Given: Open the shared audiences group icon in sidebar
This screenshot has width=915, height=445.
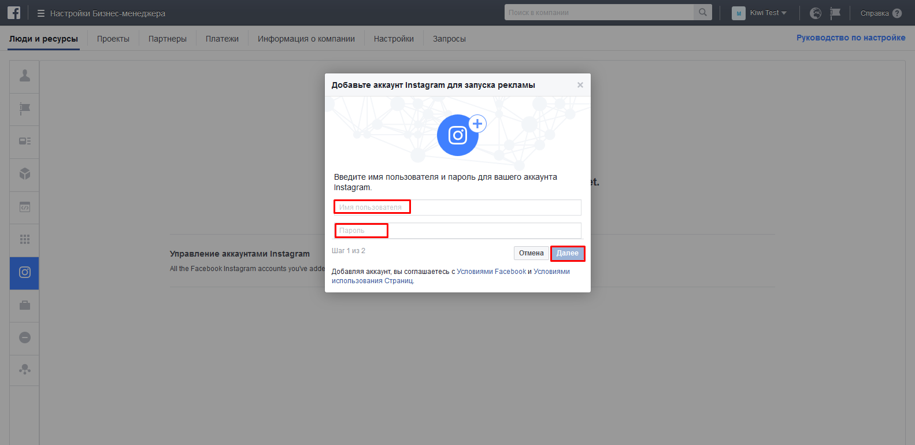Looking at the screenshot, I should click(x=25, y=370).
